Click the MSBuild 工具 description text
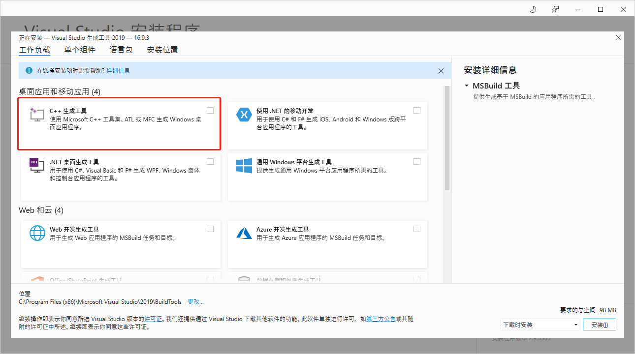The width and height of the screenshot is (635, 354). 535,97
